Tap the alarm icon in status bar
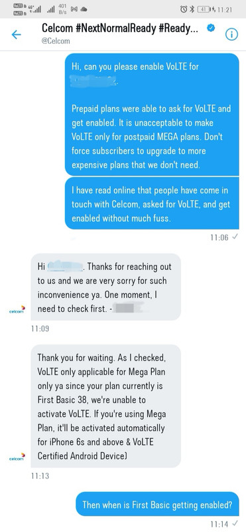246x532 pixels. pos(184,9)
